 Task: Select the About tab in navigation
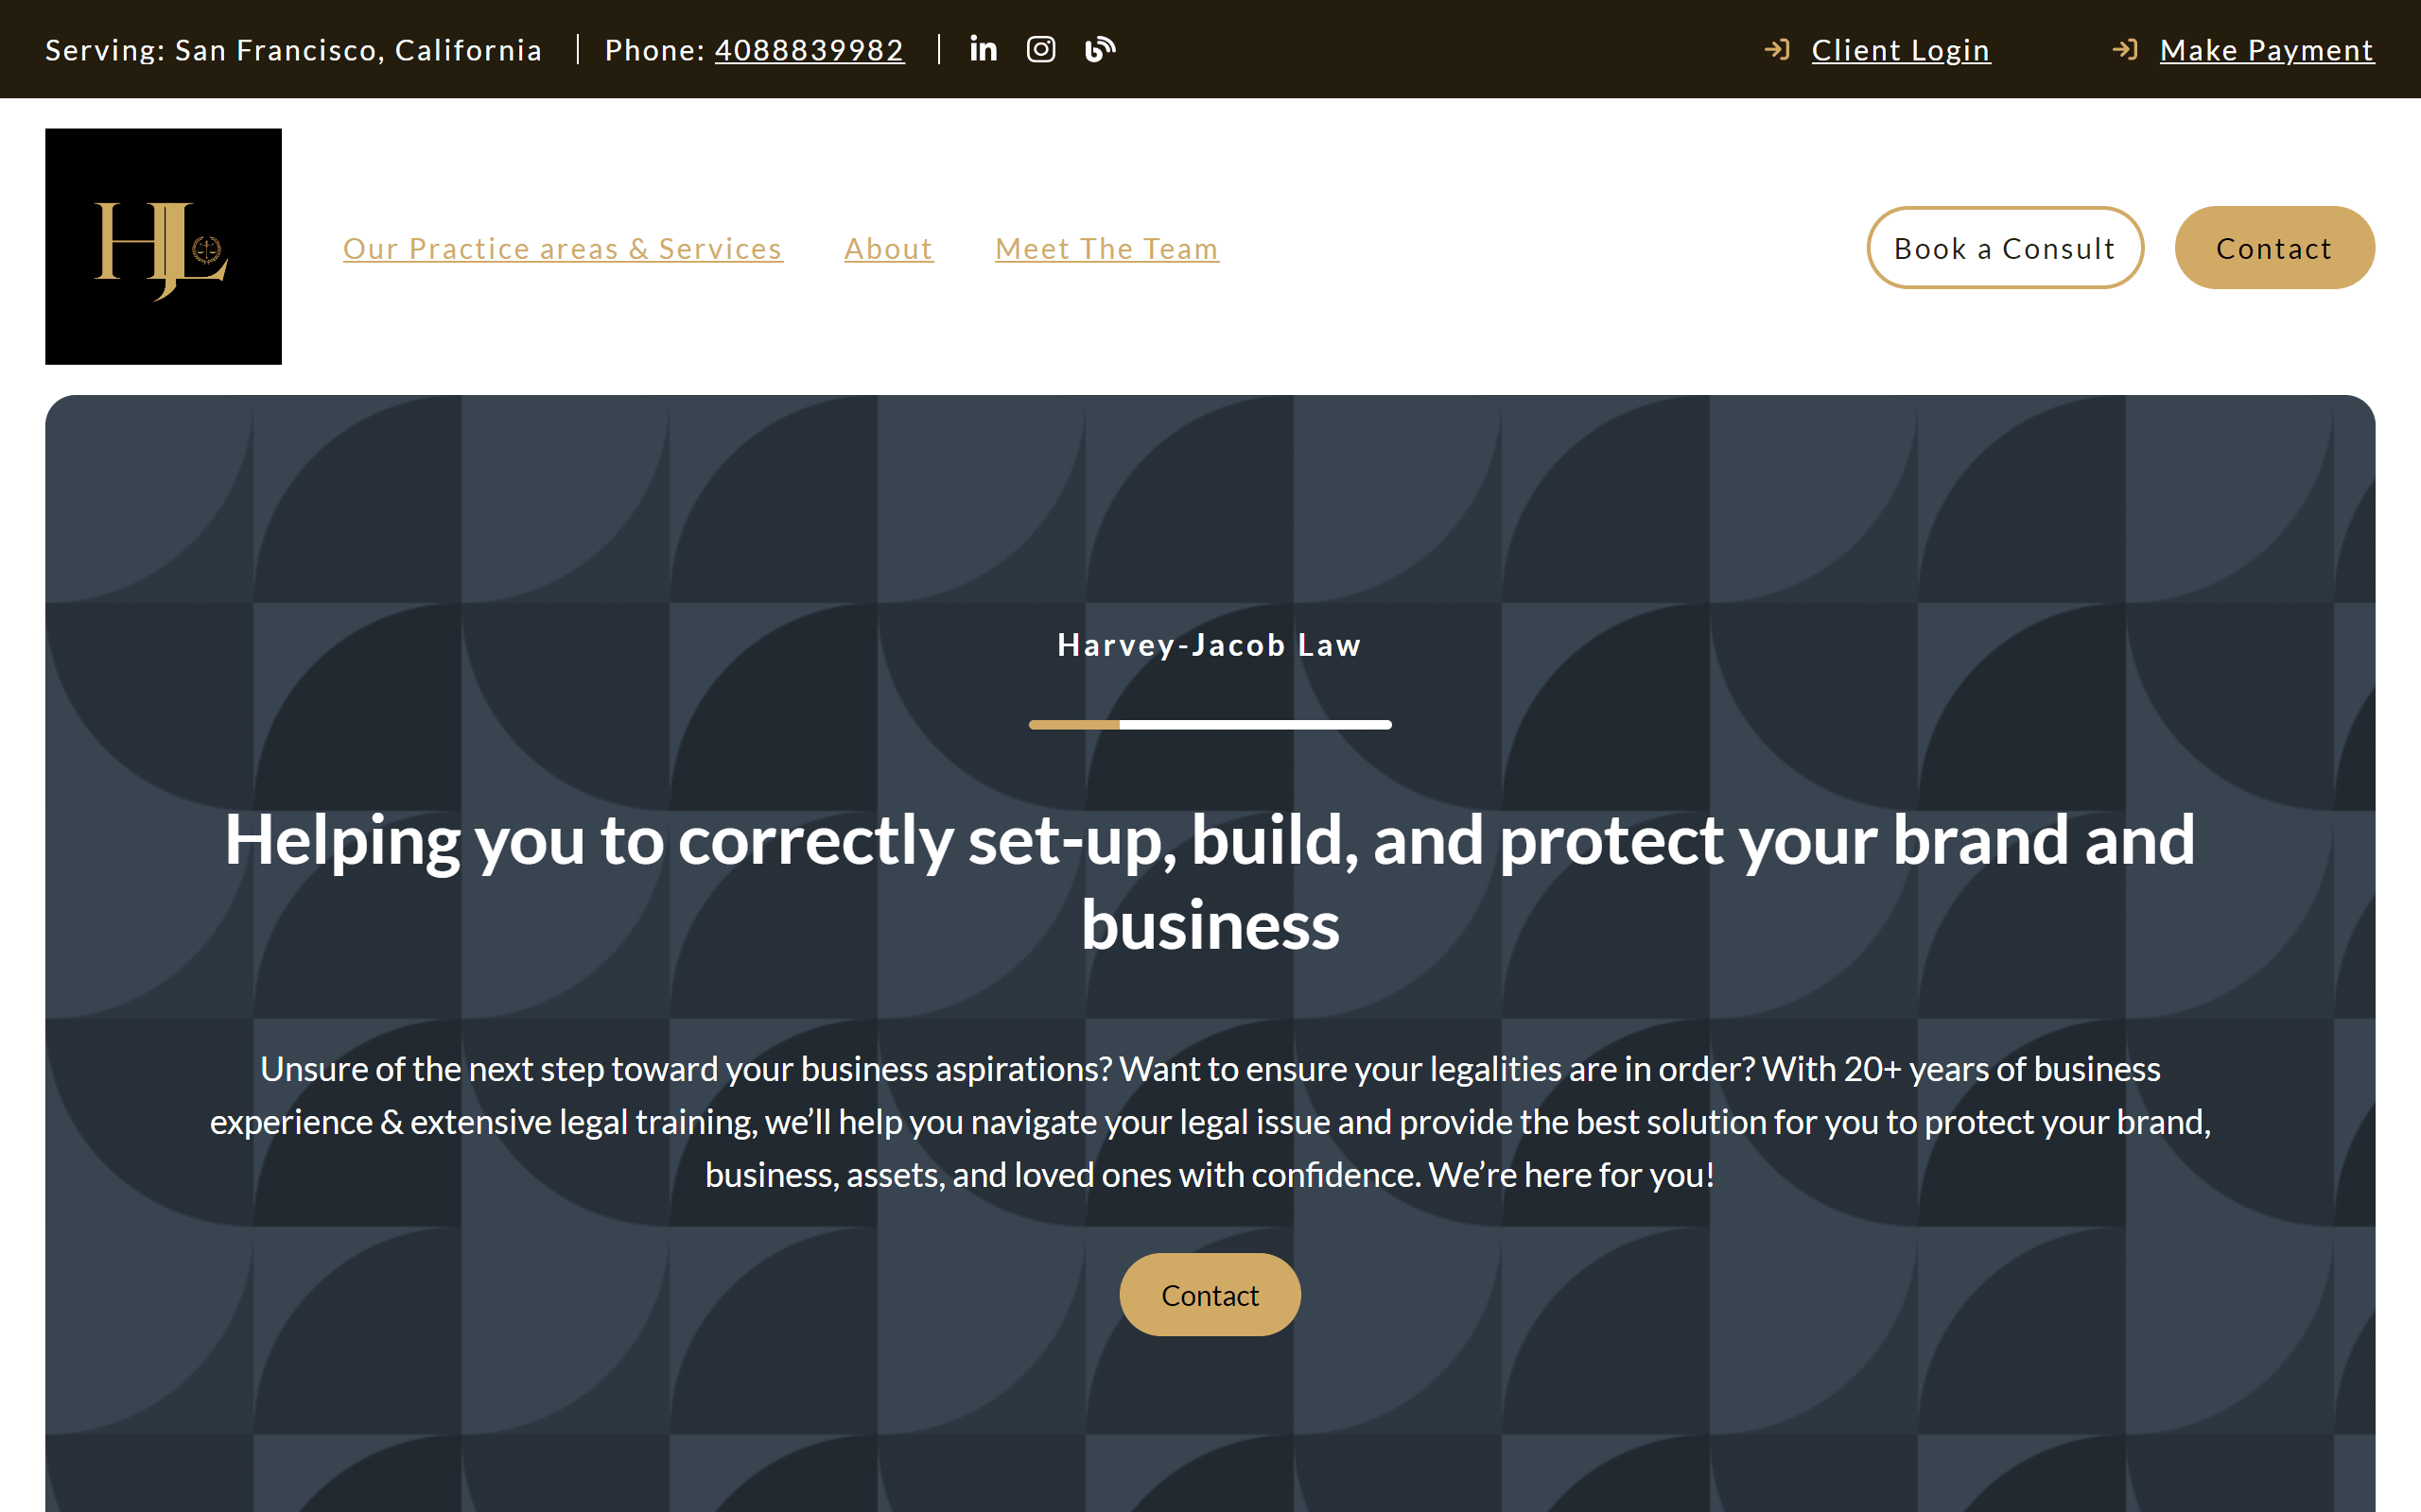tap(889, 246)
